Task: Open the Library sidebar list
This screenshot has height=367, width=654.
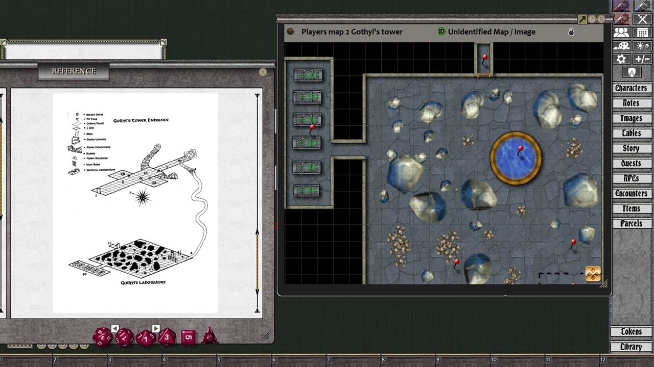Action: [632, 347]
